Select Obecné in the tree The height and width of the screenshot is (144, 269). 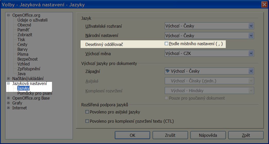click(24, 25)
